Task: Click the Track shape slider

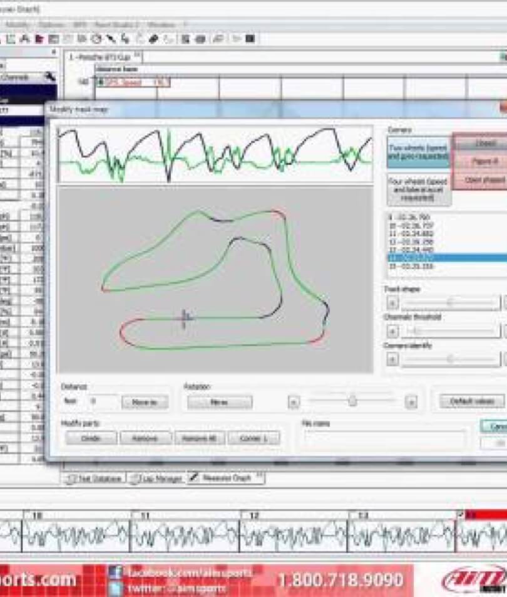Action: tap(449, 304)
